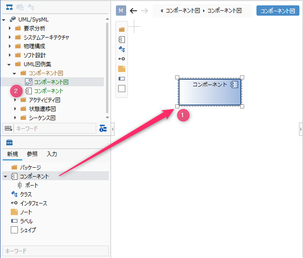Click the model tree キーワード search field
This screenshot has height=258, width=303.
pos(55,128)
